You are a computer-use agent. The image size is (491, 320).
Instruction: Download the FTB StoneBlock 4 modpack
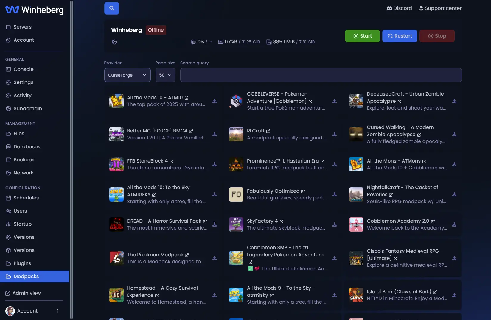[x=215, y=164]
